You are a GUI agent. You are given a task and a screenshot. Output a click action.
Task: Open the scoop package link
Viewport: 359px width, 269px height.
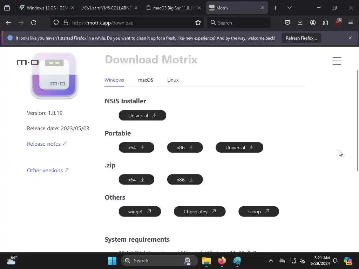259,212
